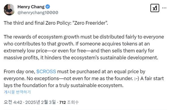
Task: Click the "truly sustainable ecosystem" closing text
Action: click(91, 85)
